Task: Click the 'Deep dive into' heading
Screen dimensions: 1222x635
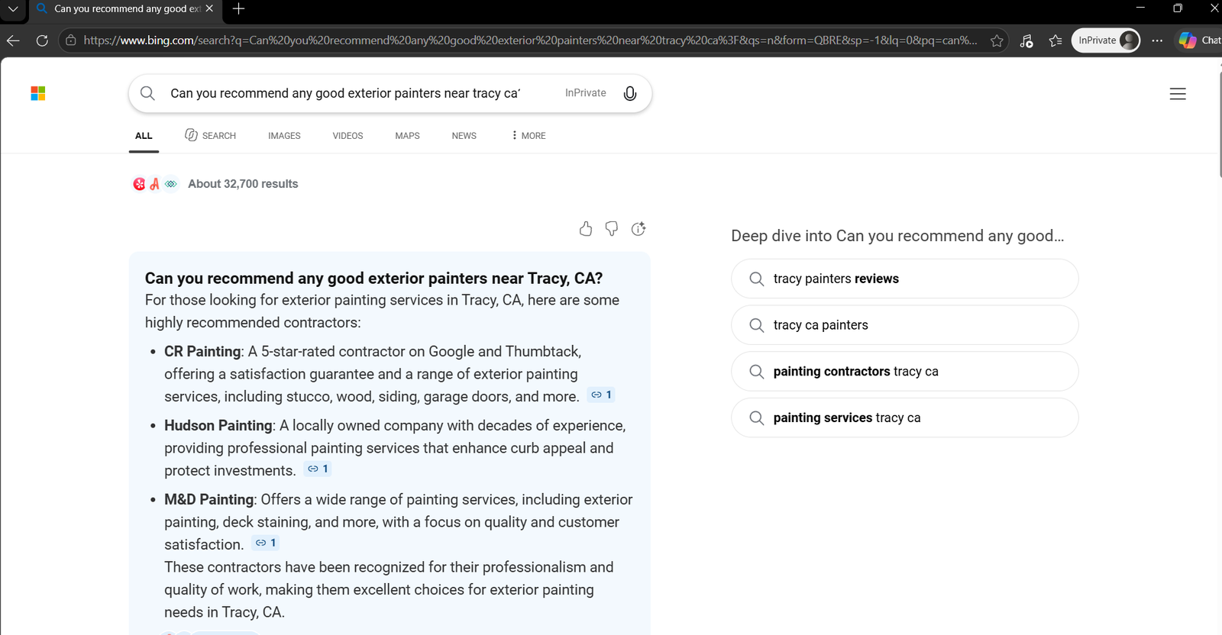Action: tap(897, 236)
